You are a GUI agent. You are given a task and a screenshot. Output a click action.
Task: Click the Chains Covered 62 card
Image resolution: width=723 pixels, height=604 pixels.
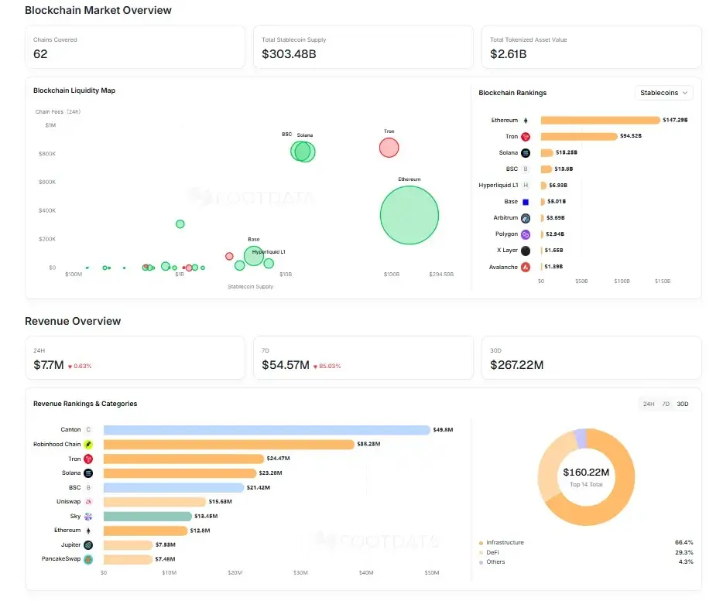pyautogui.click(x=135, y=47)
